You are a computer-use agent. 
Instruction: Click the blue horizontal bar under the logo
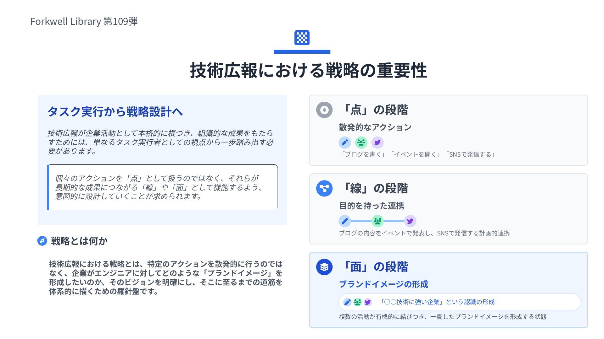[x=302, y=52]
